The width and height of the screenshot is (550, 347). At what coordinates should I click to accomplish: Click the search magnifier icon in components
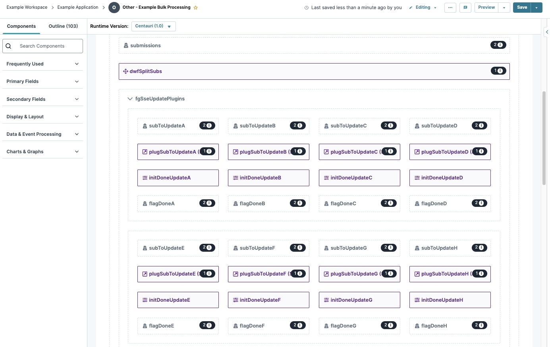click(x=8, y=46)
